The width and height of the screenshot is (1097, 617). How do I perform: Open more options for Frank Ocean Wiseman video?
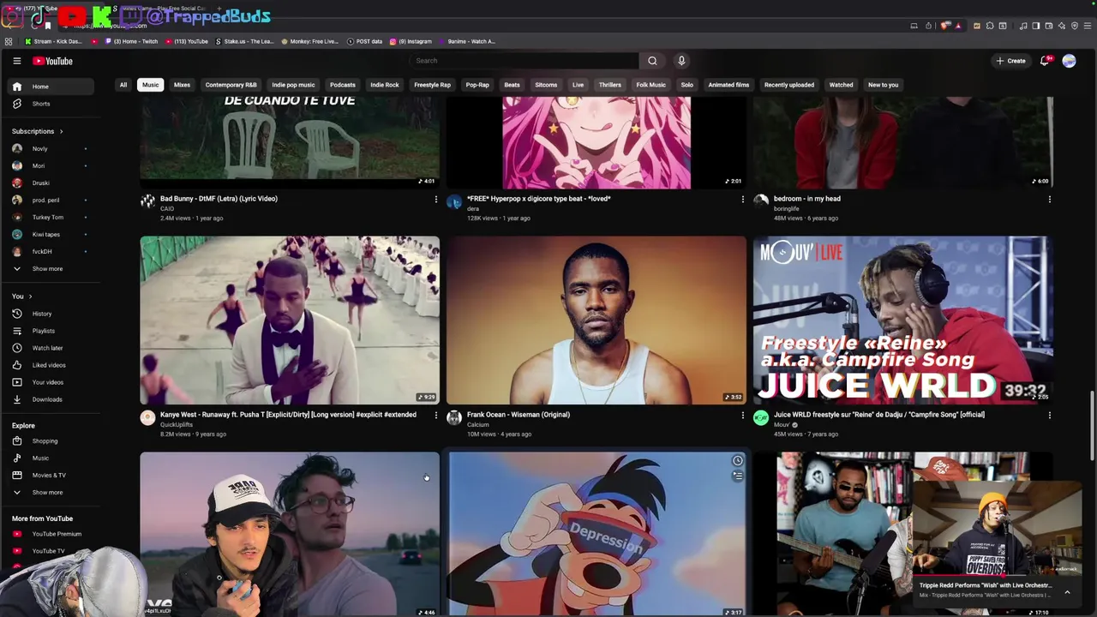click(742, 415)
